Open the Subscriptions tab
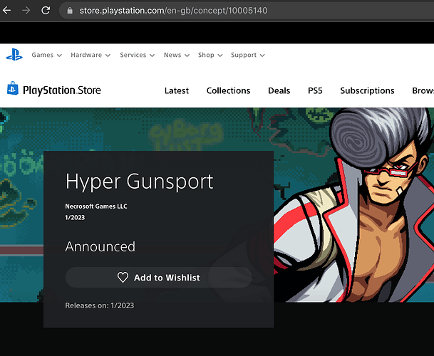The height and width of the screenshot is (356, 434). 367,90
